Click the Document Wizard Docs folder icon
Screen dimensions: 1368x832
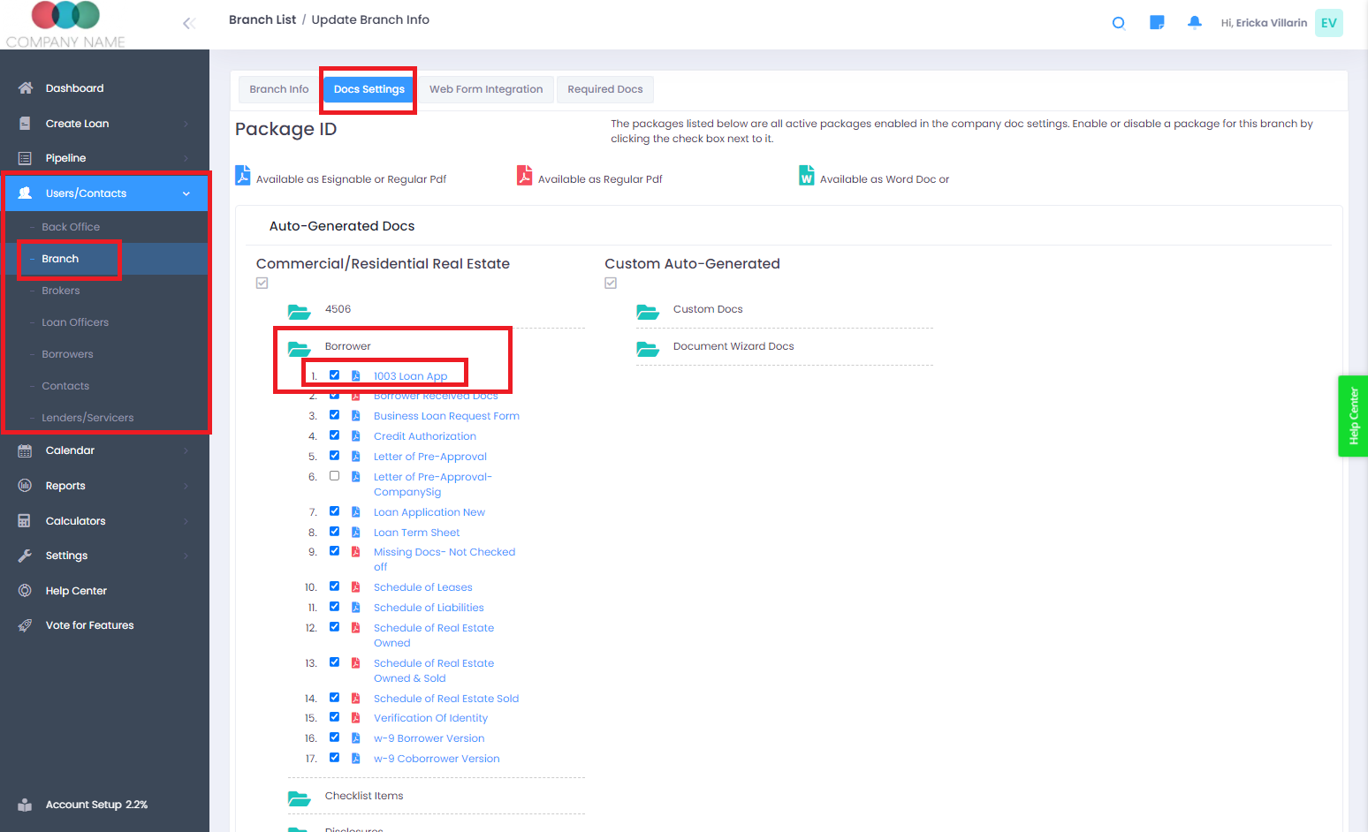tap(648, 348)
